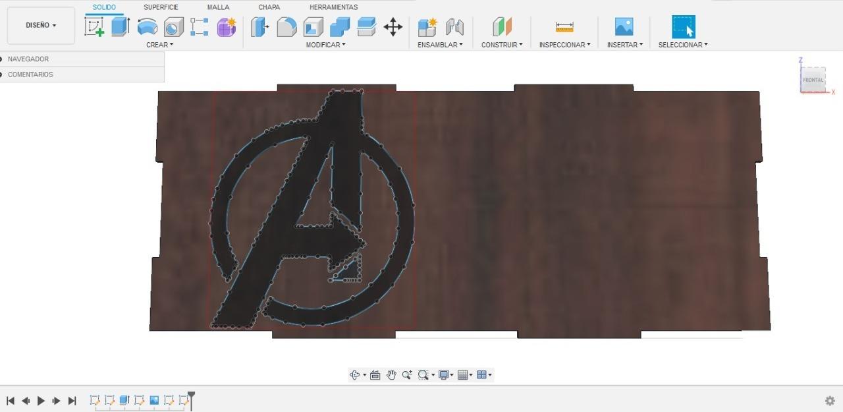Select the extrude feature in timeline
This screenshot has height=412, width=843.
pos(124,400)
